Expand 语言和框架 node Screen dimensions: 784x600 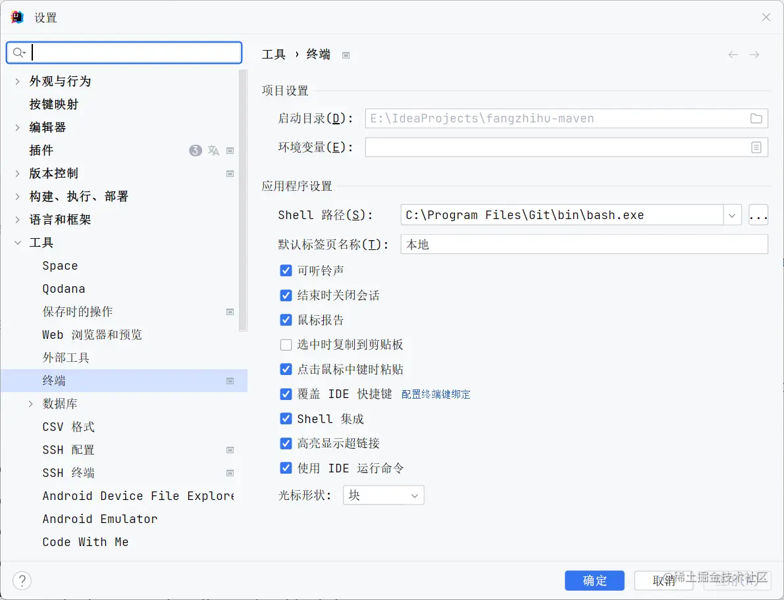tap(18, 219)
